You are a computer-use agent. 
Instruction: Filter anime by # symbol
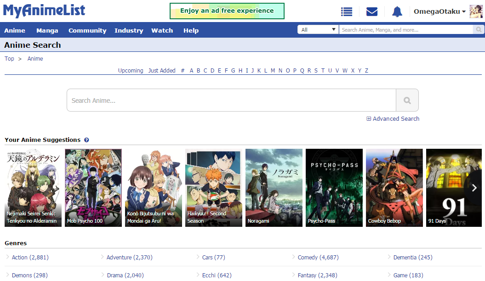(183, 70)
